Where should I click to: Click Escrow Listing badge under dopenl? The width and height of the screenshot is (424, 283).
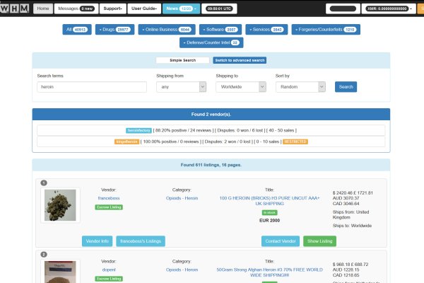(x=109, y=279)
